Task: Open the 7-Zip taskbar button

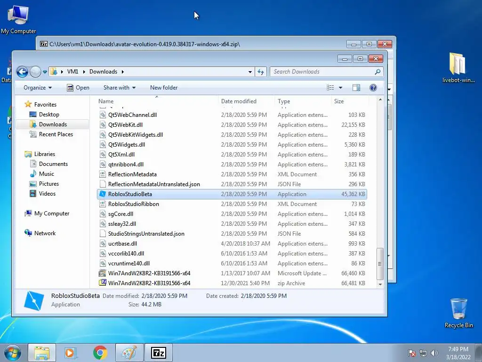Action: 159,353
